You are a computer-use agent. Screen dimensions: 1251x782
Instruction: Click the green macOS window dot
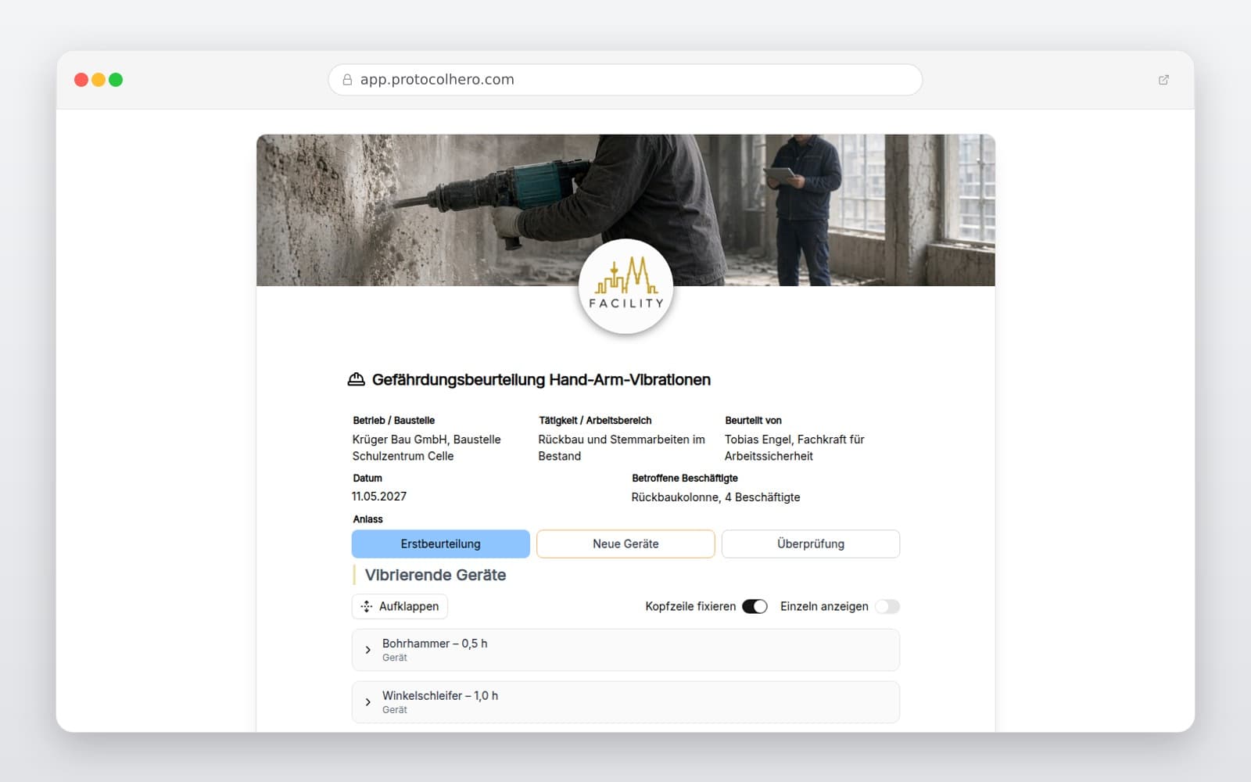116,80
